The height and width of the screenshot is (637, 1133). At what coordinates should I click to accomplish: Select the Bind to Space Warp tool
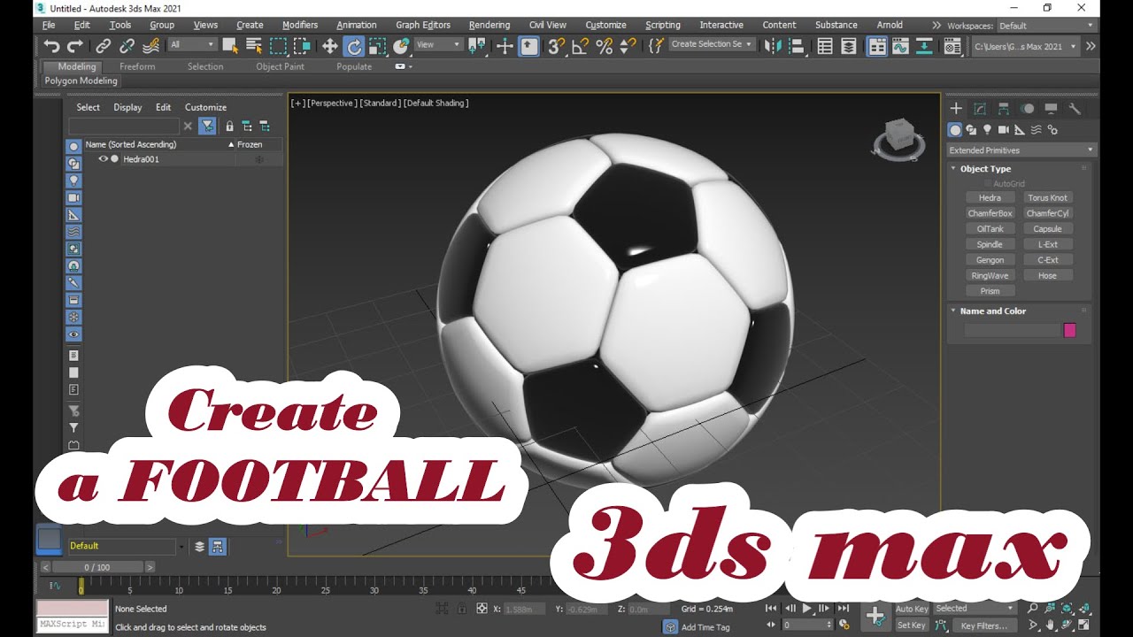[x=151, y=46]
